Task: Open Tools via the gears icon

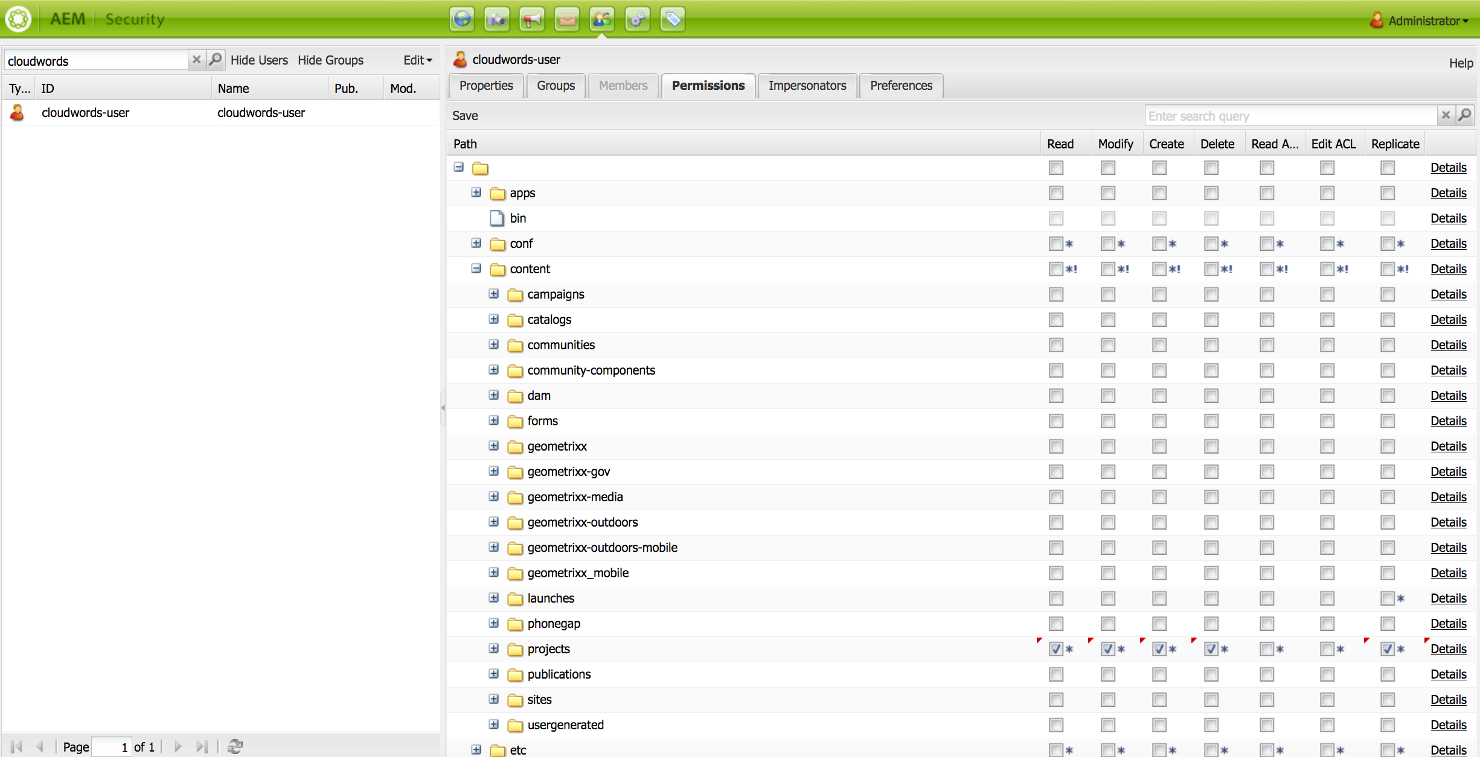Action: [637, 19]
